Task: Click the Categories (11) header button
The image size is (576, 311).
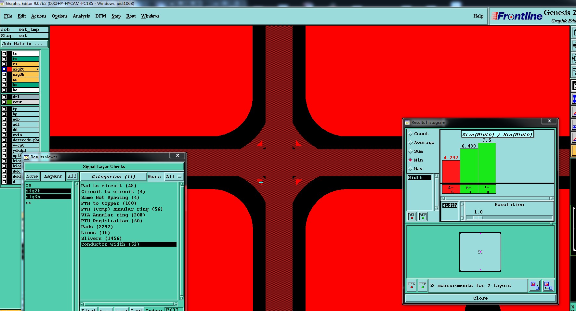Action: (x=113, y=177)
